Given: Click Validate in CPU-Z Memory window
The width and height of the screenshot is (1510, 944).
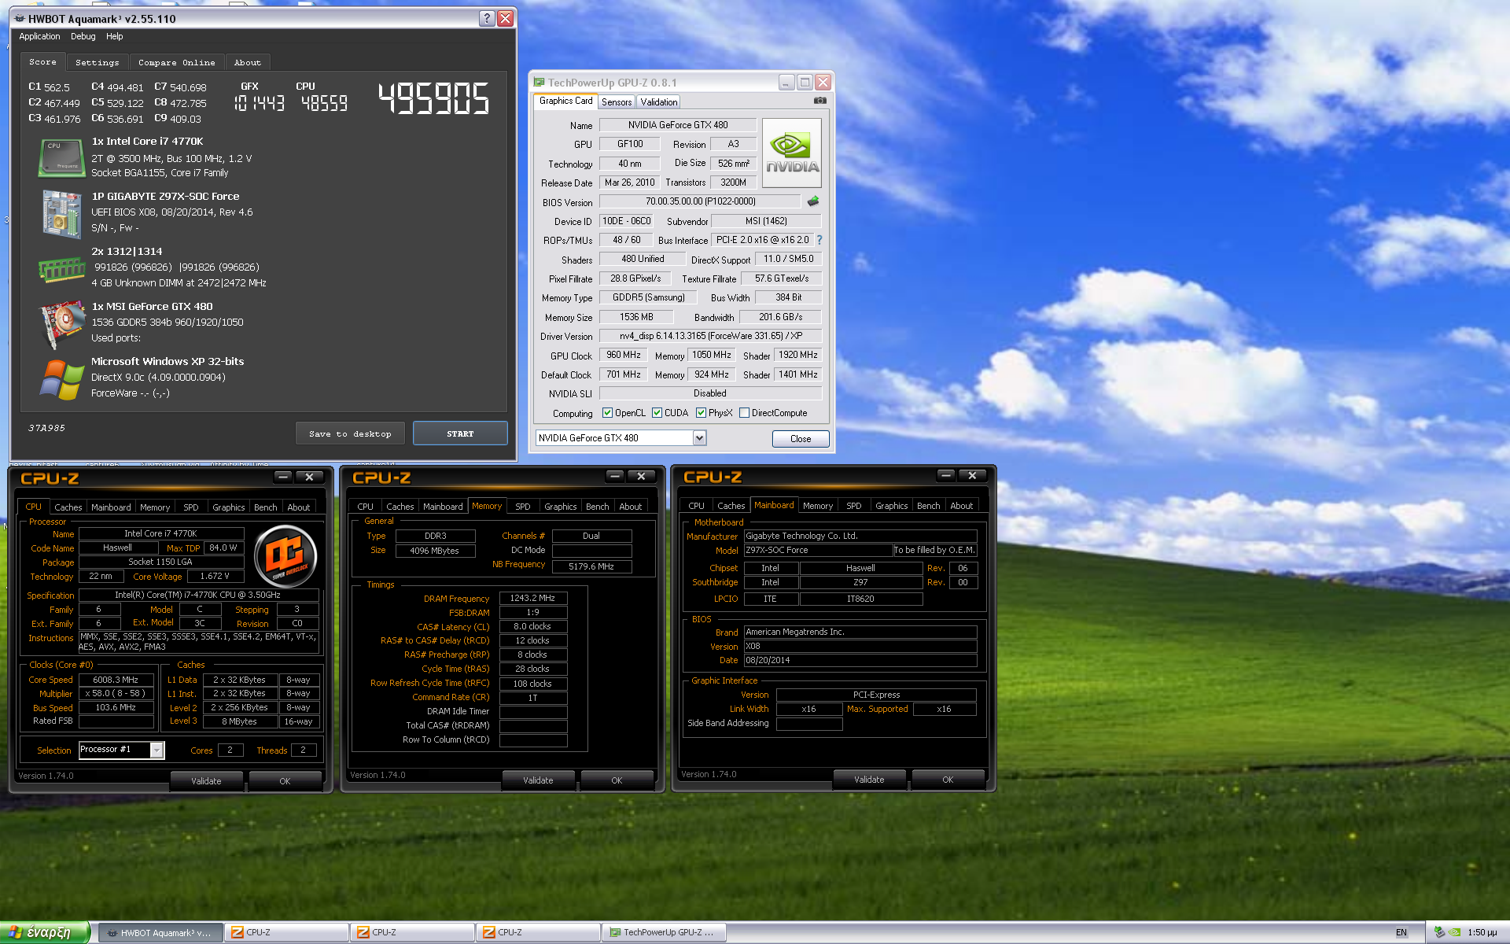Looking at the screenshot, I should coord(538,780).
